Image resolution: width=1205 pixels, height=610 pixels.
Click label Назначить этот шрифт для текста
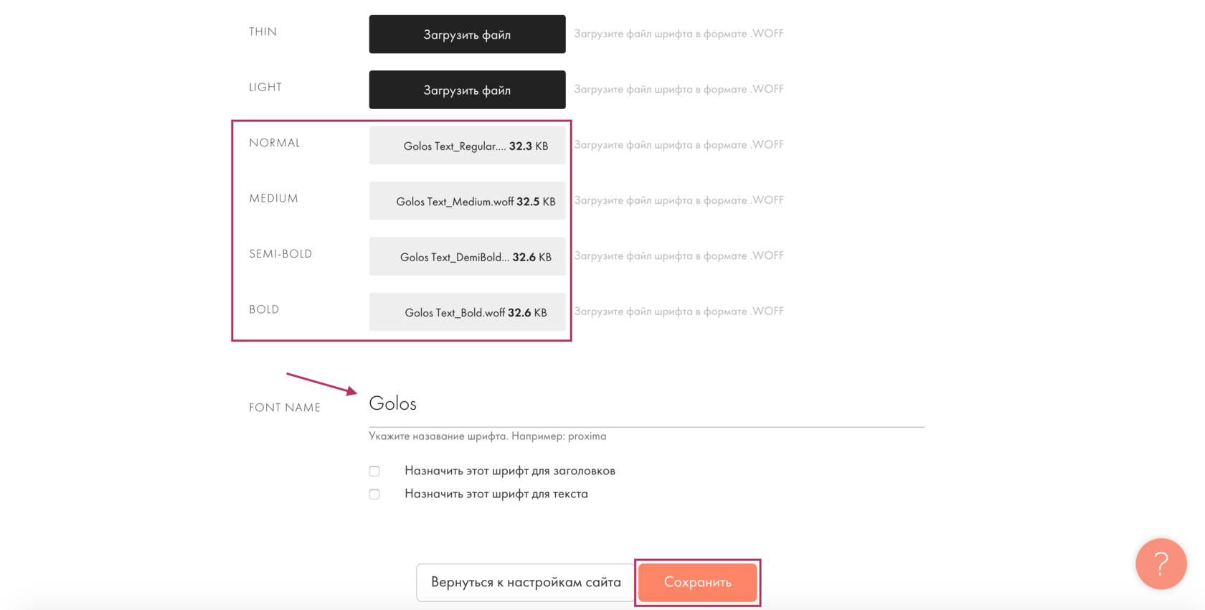pos(496,494)
